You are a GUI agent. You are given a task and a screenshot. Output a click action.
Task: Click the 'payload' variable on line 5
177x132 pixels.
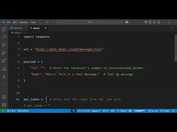click(30, 62)
